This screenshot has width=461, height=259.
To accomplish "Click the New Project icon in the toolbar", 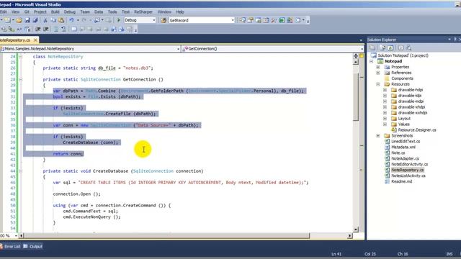I will pos(7,20).
